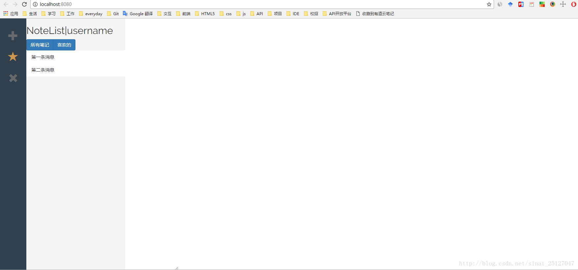This screenshot has width=578, height=270.
Task: Click the X delete note icon
Action: point(13,78)
